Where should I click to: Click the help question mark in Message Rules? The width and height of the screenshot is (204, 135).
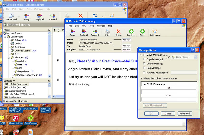coord(193,50)
